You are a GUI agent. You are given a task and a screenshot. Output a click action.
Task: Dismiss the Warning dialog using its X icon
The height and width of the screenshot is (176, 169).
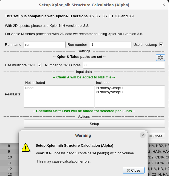pos(143,135)
